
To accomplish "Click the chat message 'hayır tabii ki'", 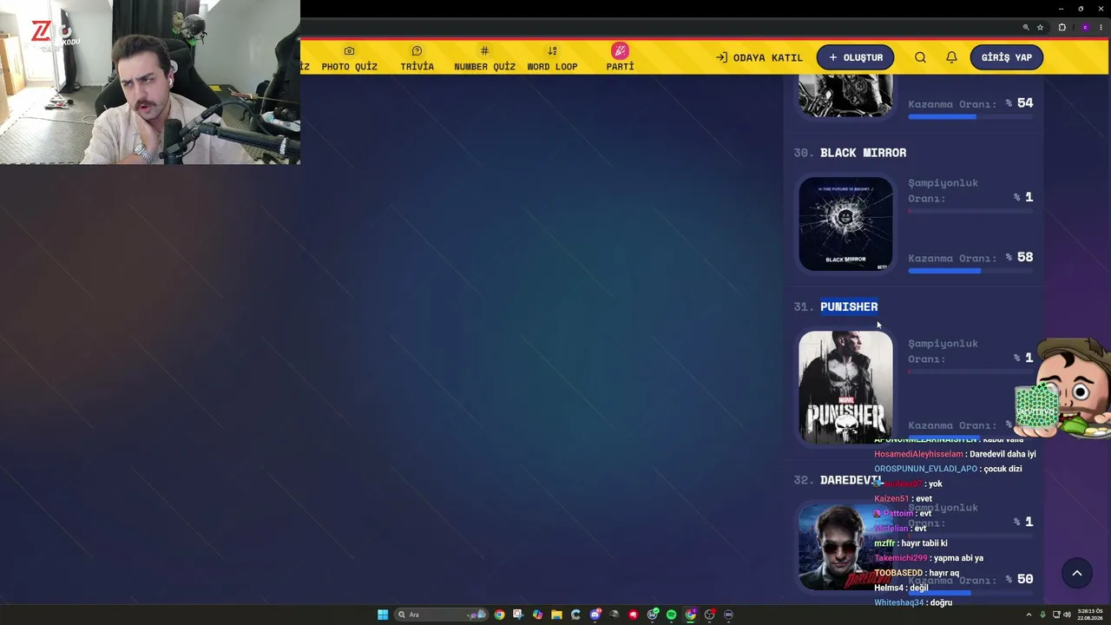I will click(x=924, y=543).
